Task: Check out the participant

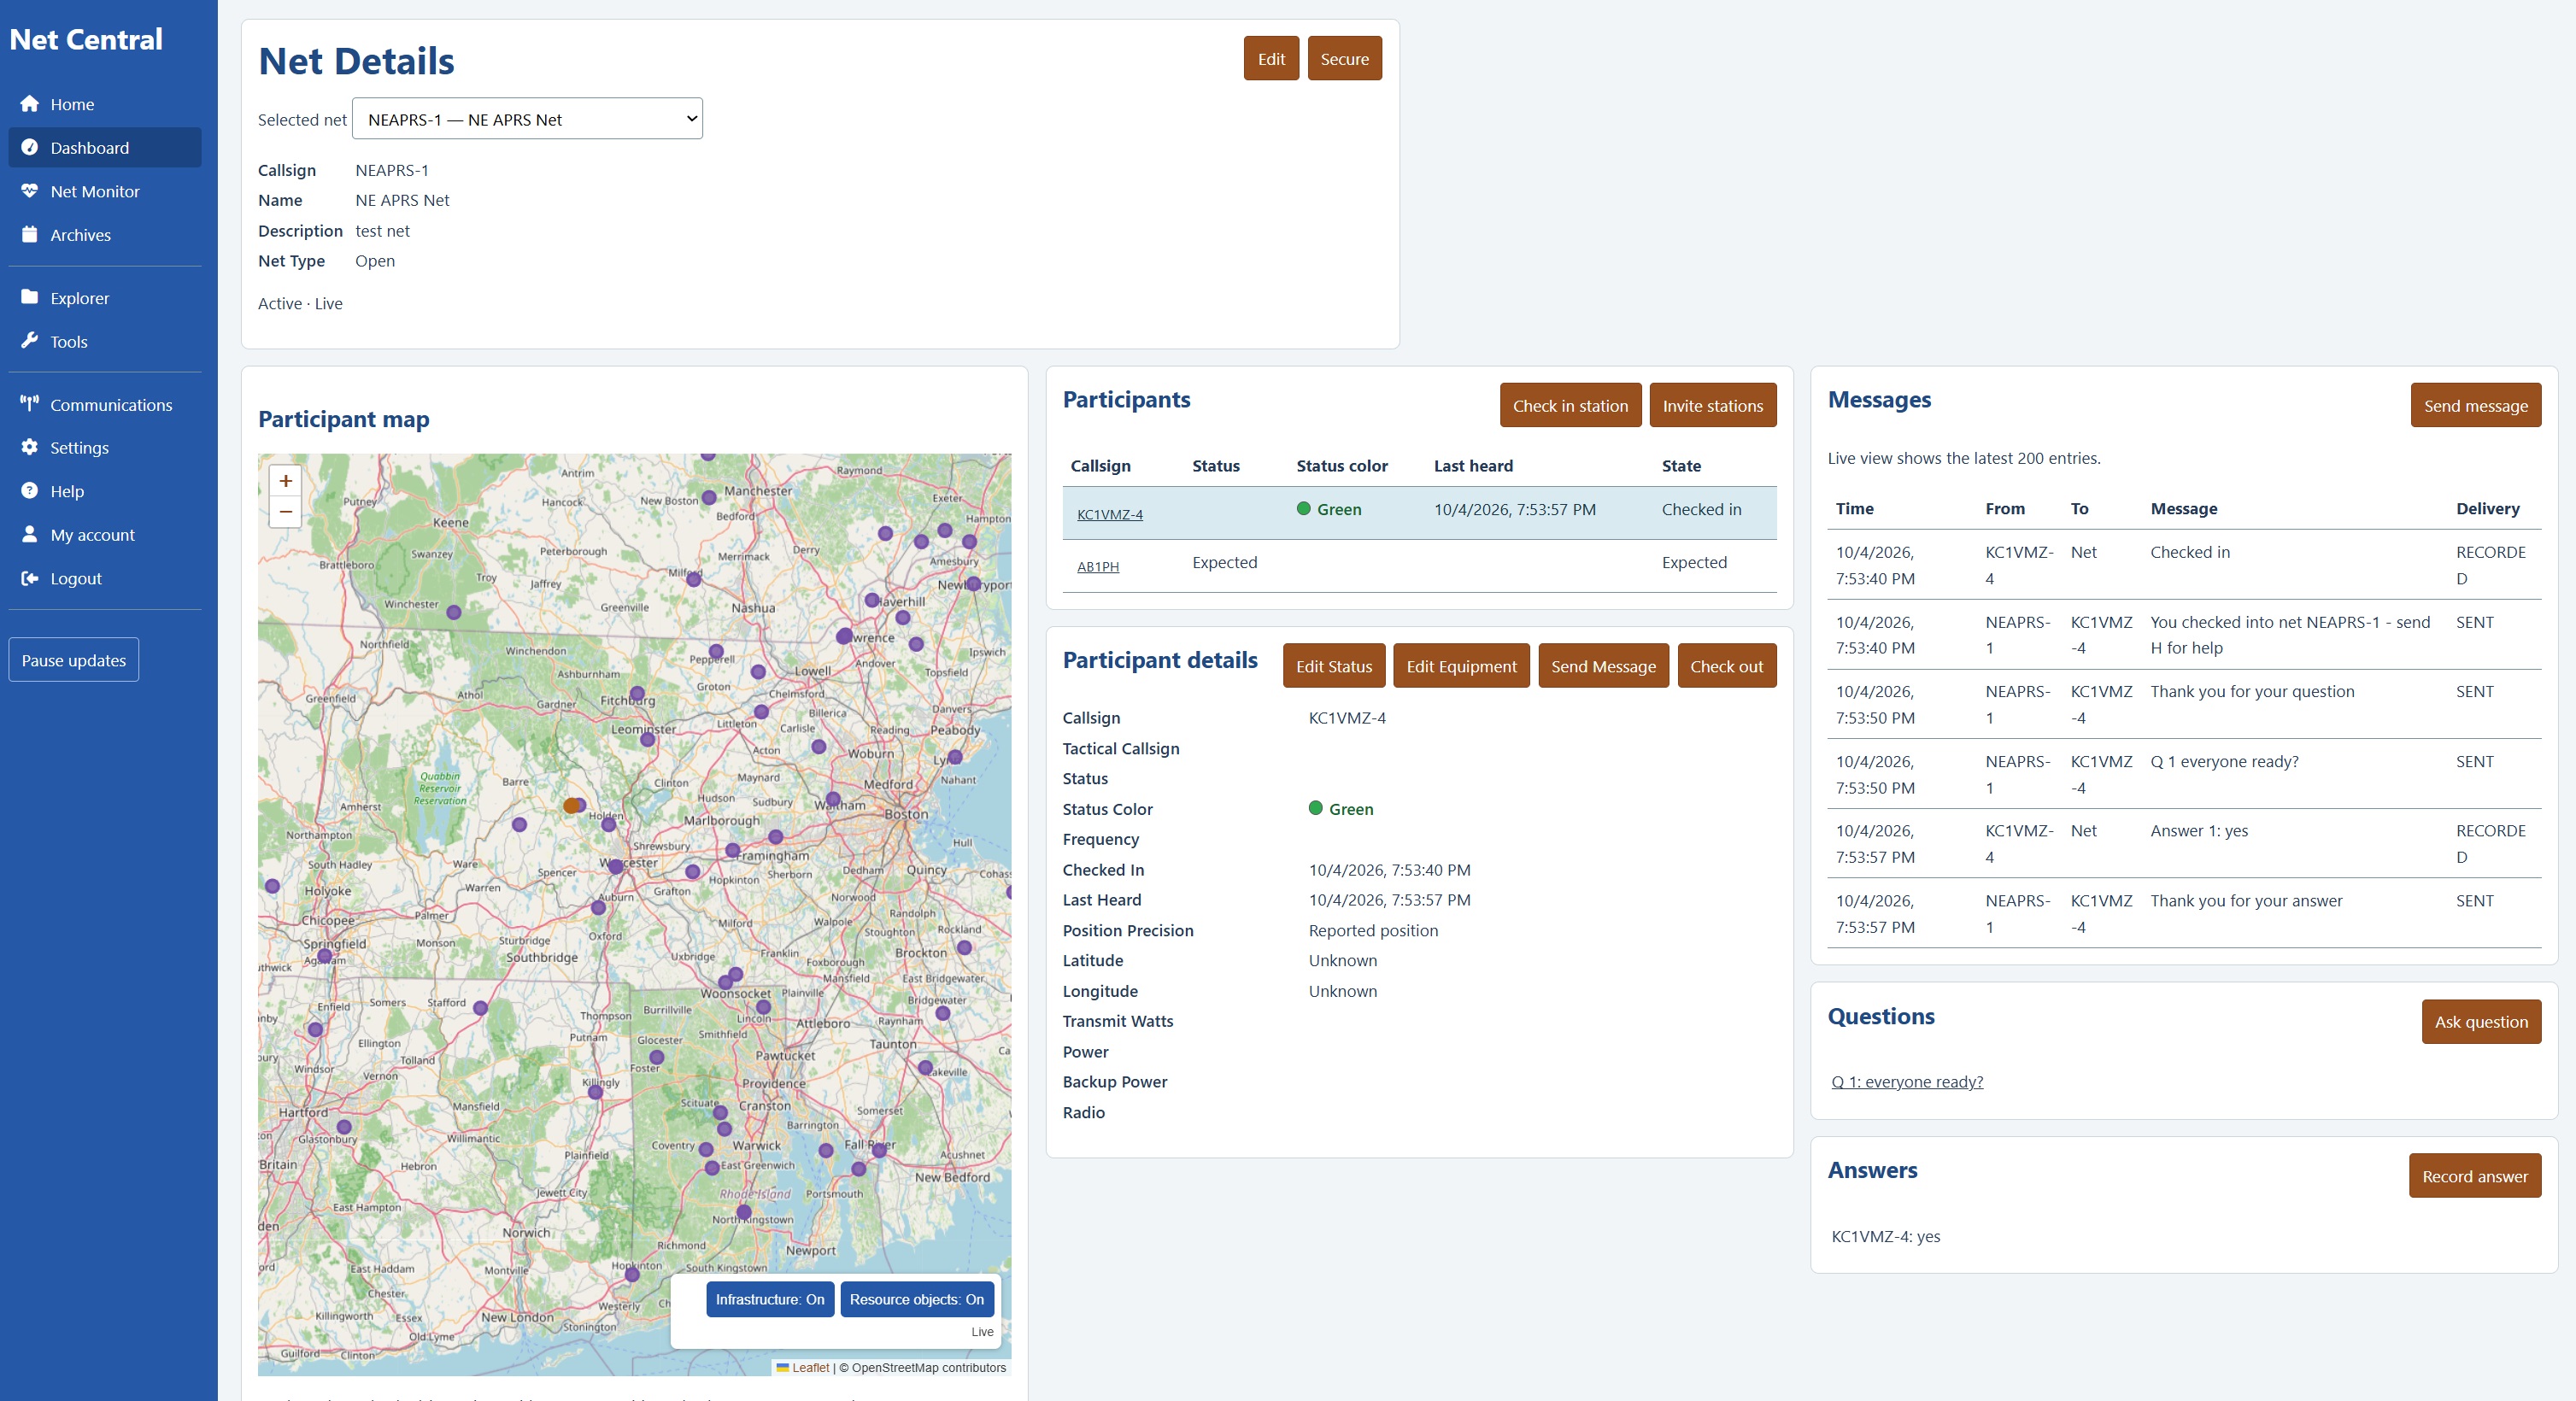Action: tap(1726, 666)
